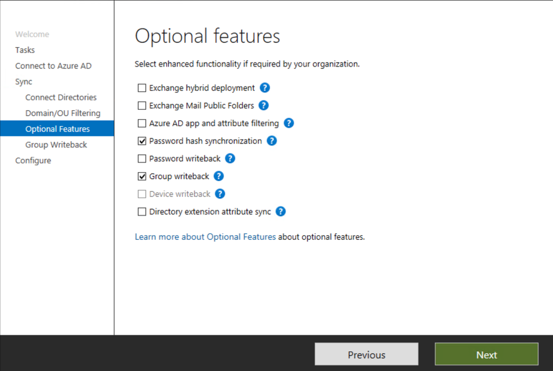Check the Exchange Mail Public Folders option
Screen dimensions: 553x371
pos(142,105)
